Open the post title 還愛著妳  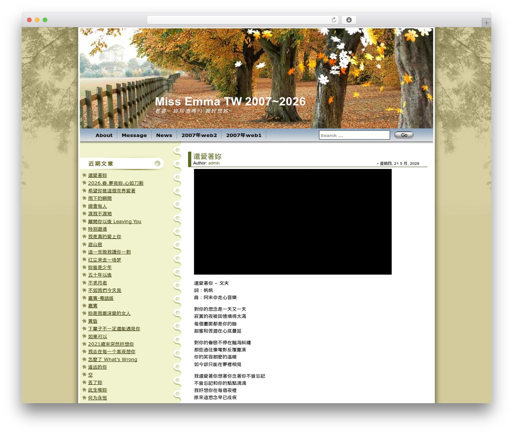pyautogui.click(x=207, y=156)
